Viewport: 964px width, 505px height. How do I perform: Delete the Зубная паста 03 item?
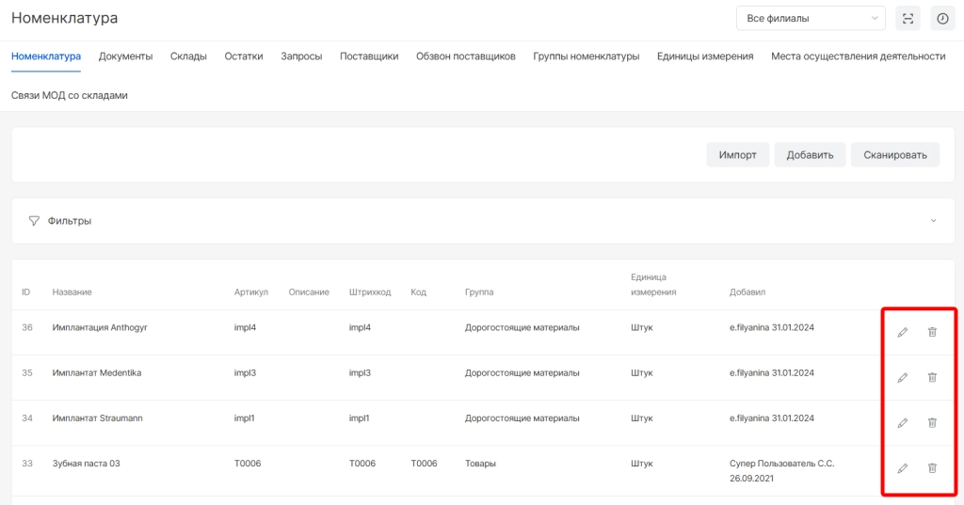(932, 467)
